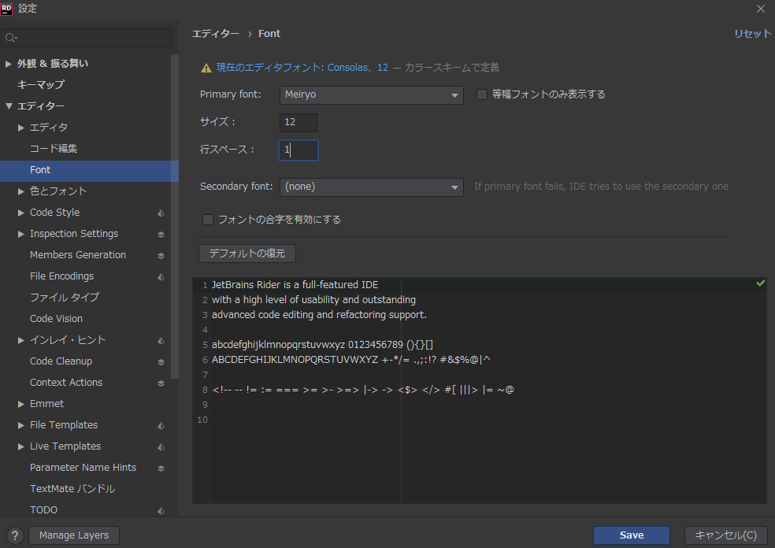This screenshot has width=775, height=548.
Task: Toggle the フォントの合字を有効にする checkbox
Action: point(208,220)
